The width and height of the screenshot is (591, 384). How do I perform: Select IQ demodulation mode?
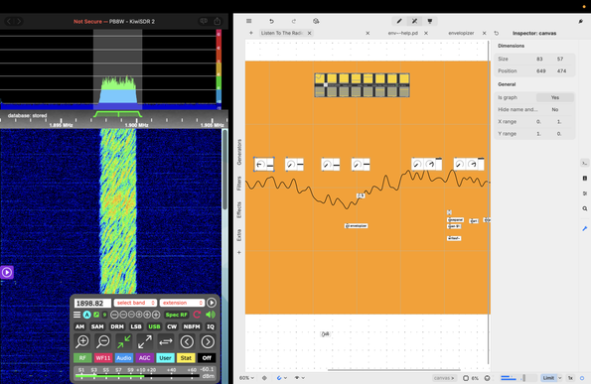pos(211,326)
